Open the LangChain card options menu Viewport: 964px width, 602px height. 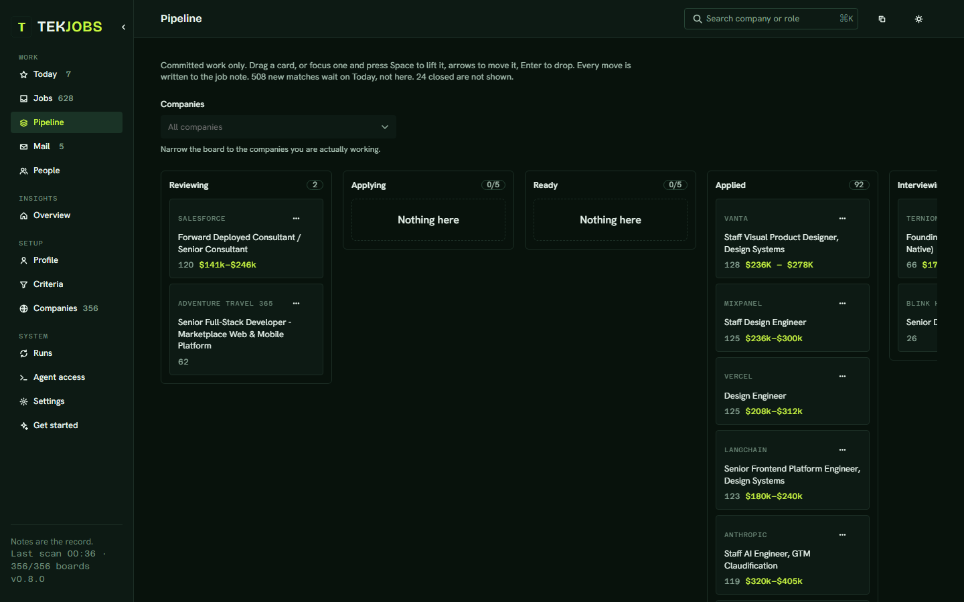pyautogui.click(x=842, y=450)
